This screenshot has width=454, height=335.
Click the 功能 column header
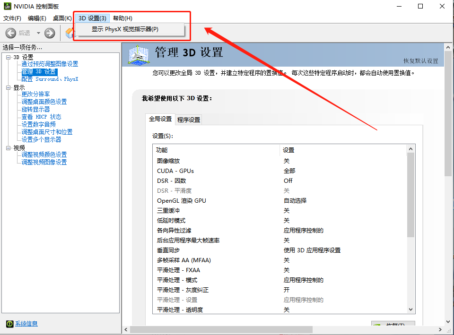click(216, 150)
